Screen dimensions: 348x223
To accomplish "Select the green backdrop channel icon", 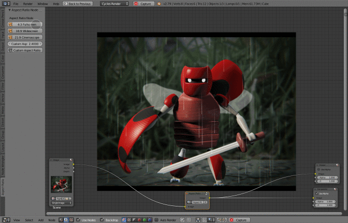I will pyautogui.click(x=144, y=220).
